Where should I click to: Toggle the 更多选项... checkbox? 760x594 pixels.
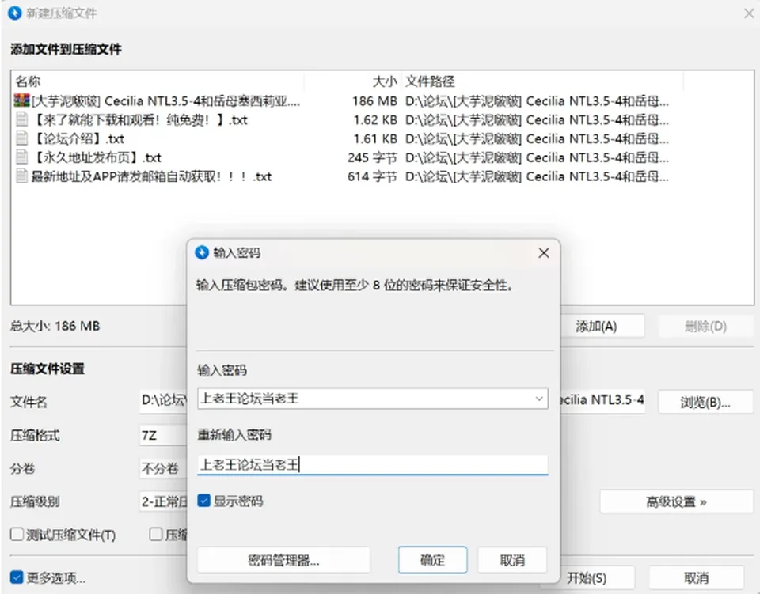(x=17, y=577)
